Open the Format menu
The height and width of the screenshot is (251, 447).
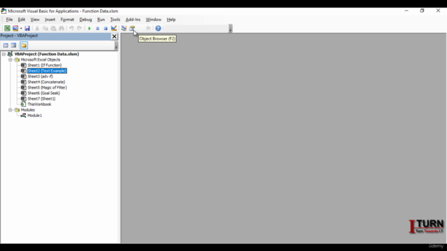pyautogui.click(x=67, y=20)
